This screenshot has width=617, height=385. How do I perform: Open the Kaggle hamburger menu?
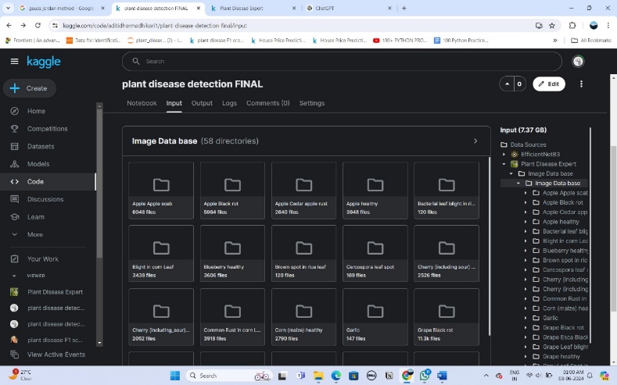pyautogui.click(x=14, y=62)
